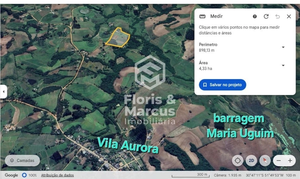The height and width of the screenshot is (179, 300).
Task: Zoom in with the plus button
Action: [290, 161]
